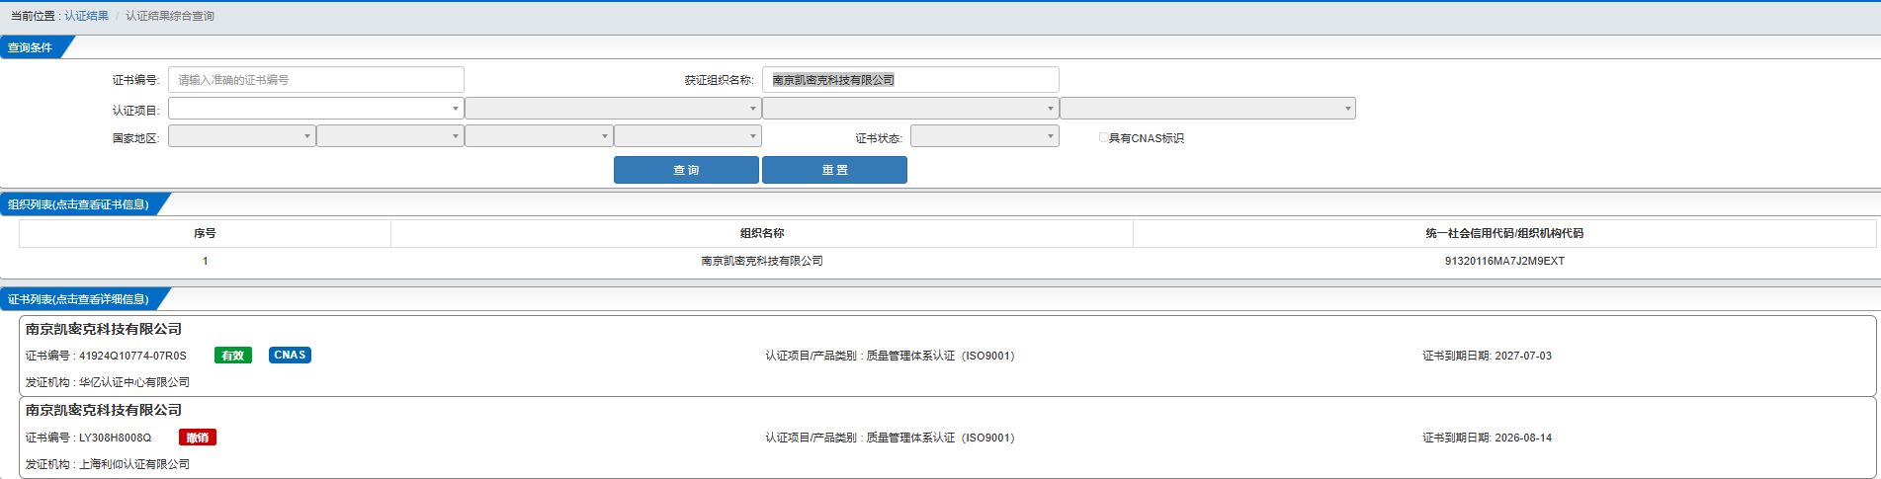Open the third 国家地区 dropdown
Viewport: 1881px width, 479px height.
pyautogui.click(x=539, y=136)
